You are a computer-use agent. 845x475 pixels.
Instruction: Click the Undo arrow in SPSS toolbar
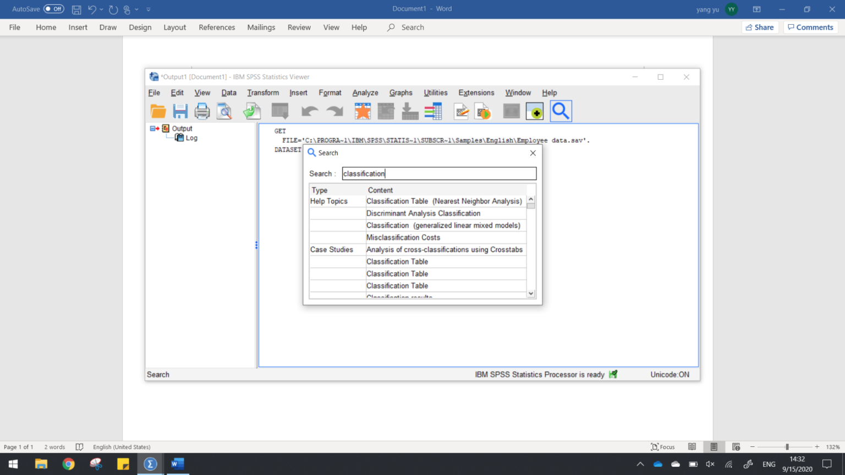click(310, 111)
